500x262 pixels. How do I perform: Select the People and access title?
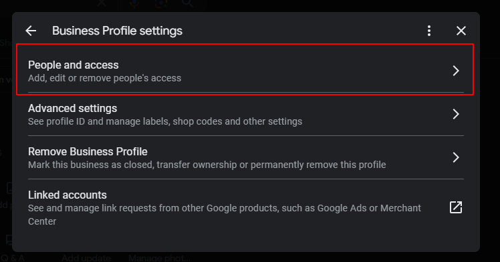pyautogui.click(x=74, y=65)
